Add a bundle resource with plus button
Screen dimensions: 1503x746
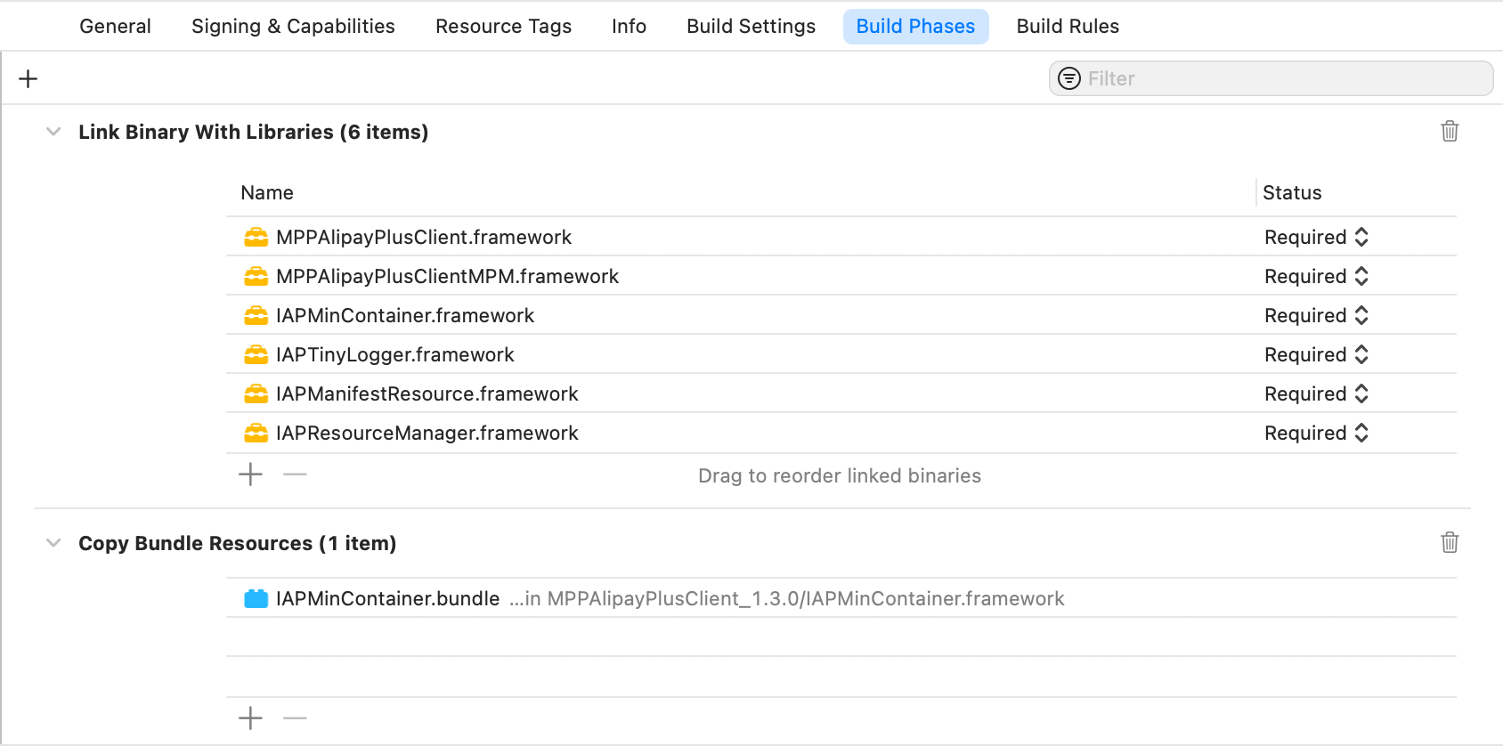(x=251, y=718)
